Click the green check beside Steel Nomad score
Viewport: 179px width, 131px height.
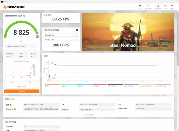[x=24, y=16]
